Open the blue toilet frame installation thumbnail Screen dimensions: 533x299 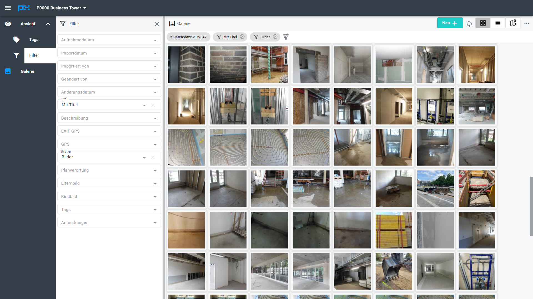pos(436,106)
